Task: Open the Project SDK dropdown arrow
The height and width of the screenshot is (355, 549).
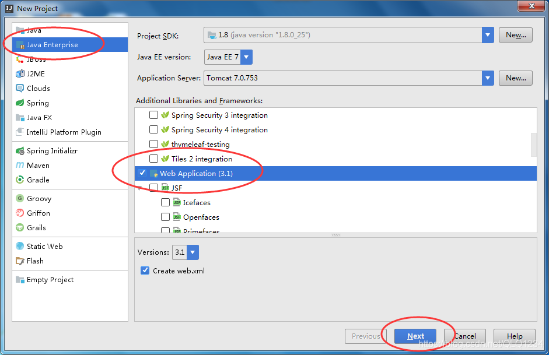Action: (x=488, y=35)
